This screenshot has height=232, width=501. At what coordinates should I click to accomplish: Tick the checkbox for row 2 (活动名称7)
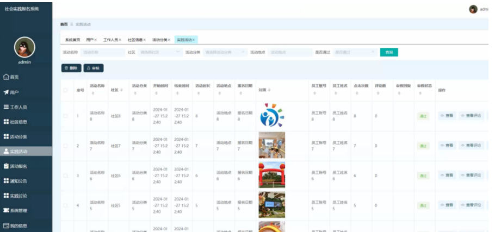(x=65, y=146)
